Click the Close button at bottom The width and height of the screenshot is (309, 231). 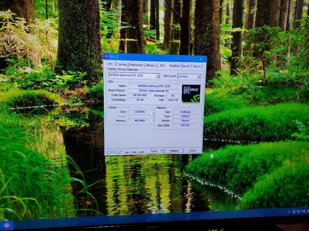pyautogui.click(x=192, y=151)
